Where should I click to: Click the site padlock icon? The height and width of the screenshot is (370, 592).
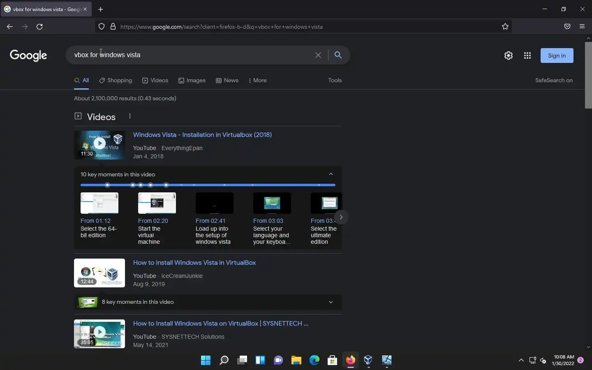point(113,27)
